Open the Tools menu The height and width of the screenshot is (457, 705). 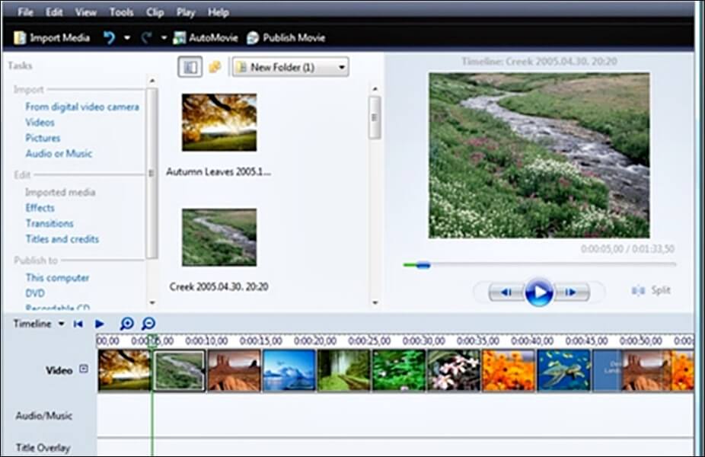[121, 12]
